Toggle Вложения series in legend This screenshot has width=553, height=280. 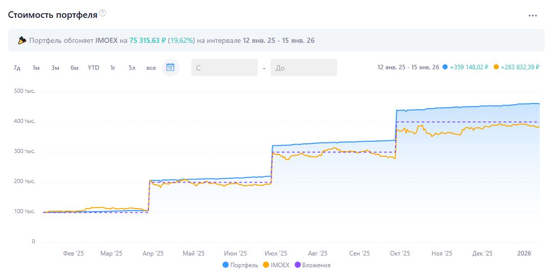pyautogui.click(x=312, y=265)
